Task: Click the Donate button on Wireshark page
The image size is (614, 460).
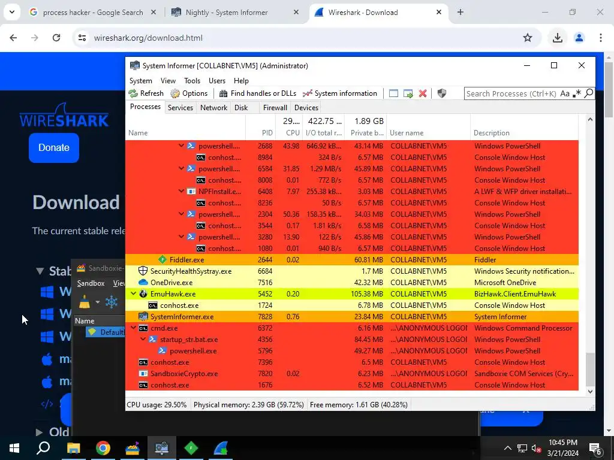Action: tap(54, 147)
